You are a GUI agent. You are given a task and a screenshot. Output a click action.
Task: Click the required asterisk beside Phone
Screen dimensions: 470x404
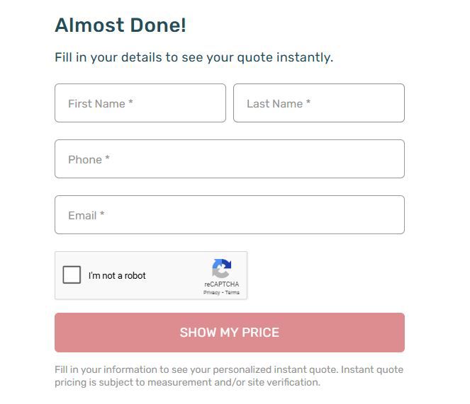pos(107,158)
